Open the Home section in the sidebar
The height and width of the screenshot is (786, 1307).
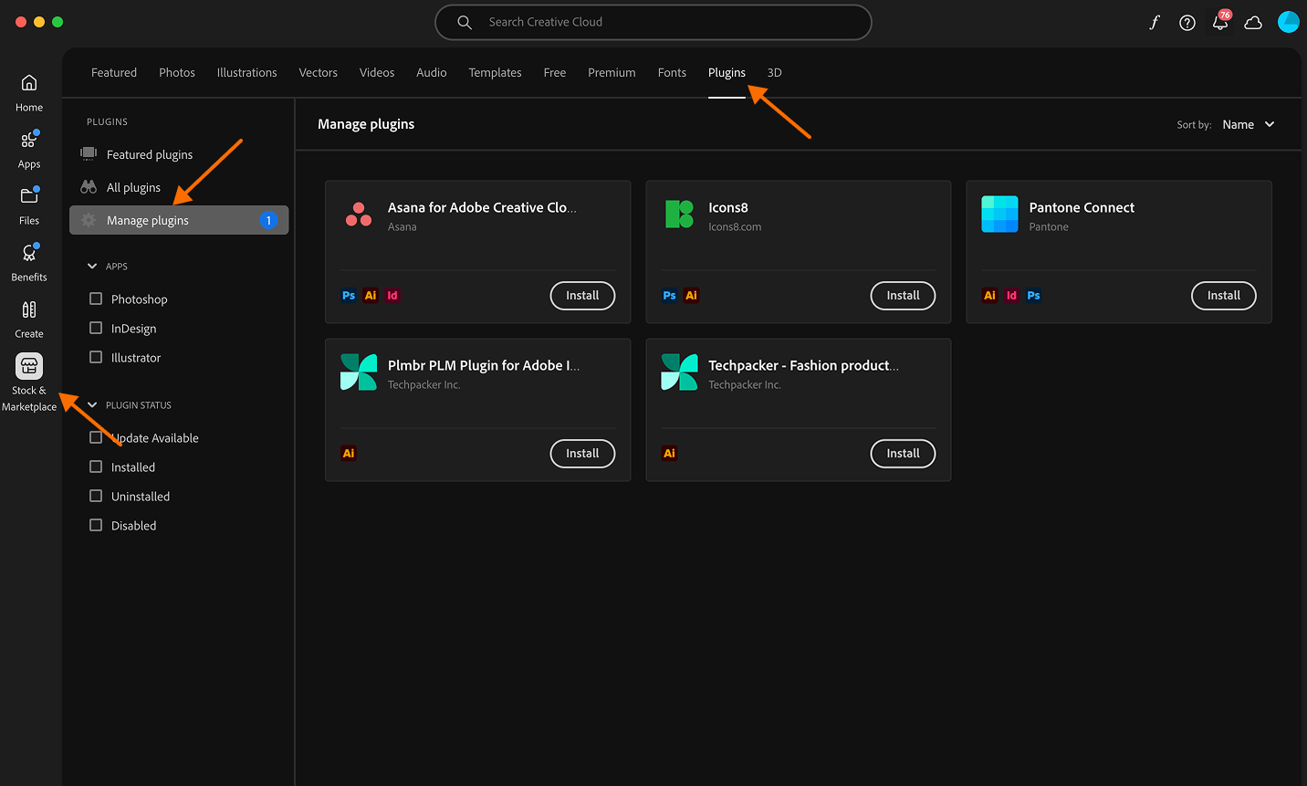28,91
